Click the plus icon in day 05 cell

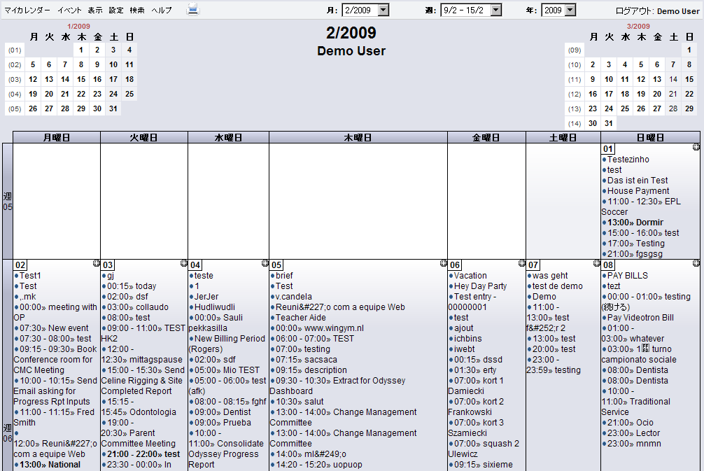pos(443,263)
